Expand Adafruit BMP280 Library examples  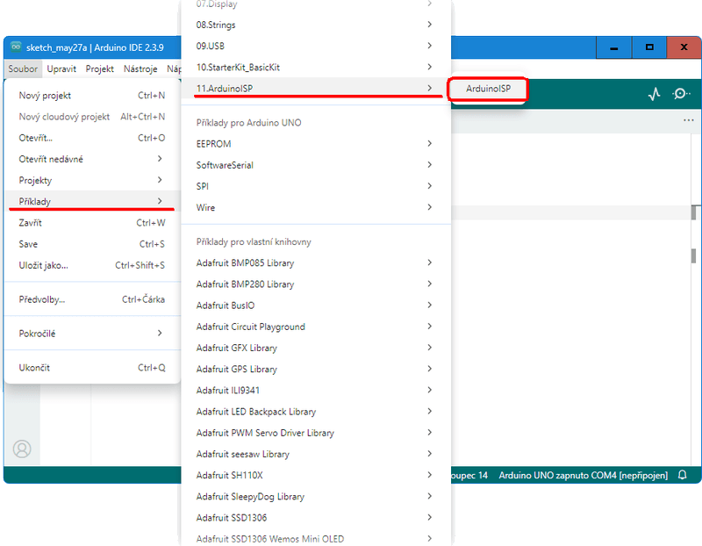[x=316, y=284]
